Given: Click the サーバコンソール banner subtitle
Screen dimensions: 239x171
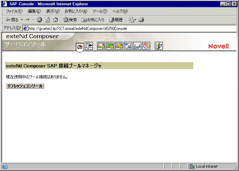Looking at the screenshot, I should pyautogui.click(x=25, y=44).
